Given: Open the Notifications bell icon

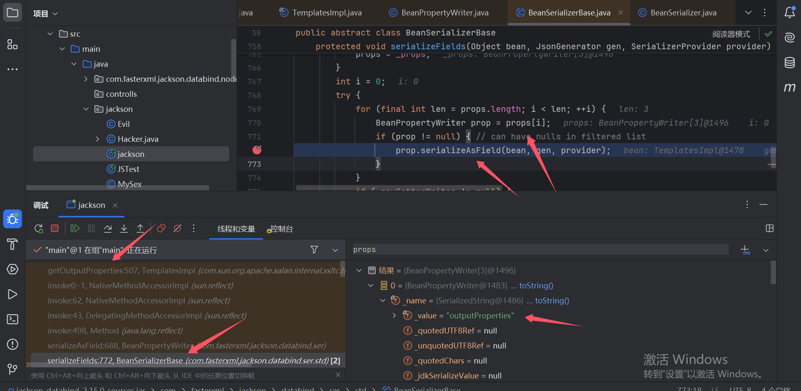Looking at the screenshot, I should (789, 13).
